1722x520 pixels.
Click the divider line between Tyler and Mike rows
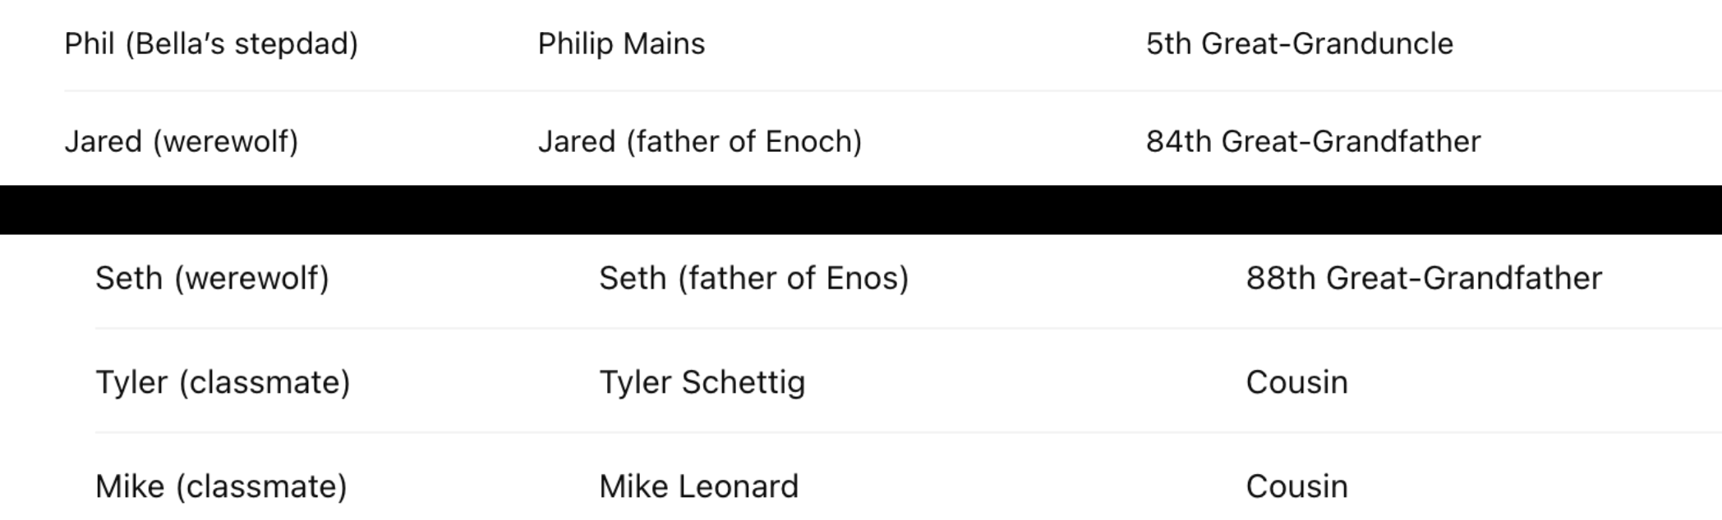click(x=861, y=432)
